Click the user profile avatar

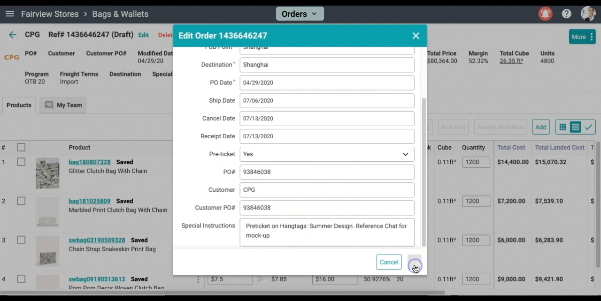(x=587, y=14)
